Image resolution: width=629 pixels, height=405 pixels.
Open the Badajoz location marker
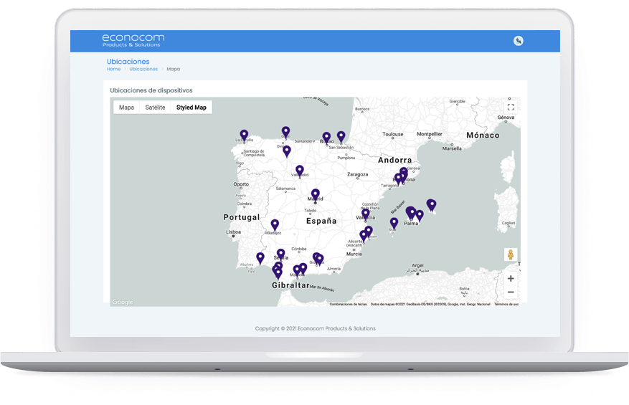(275, 224)
